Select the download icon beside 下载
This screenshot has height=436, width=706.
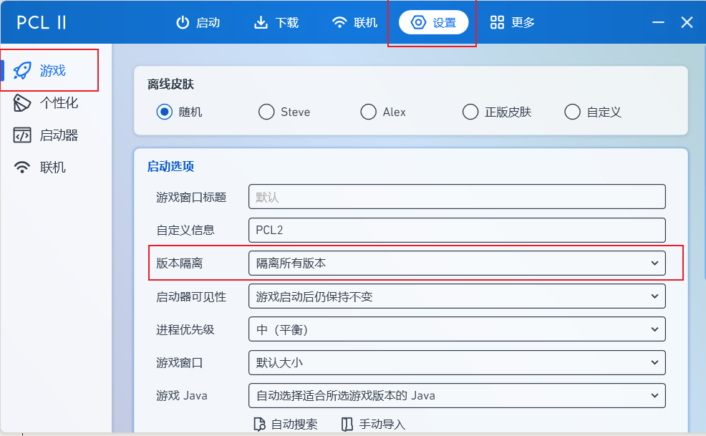[x=260, y=21]
